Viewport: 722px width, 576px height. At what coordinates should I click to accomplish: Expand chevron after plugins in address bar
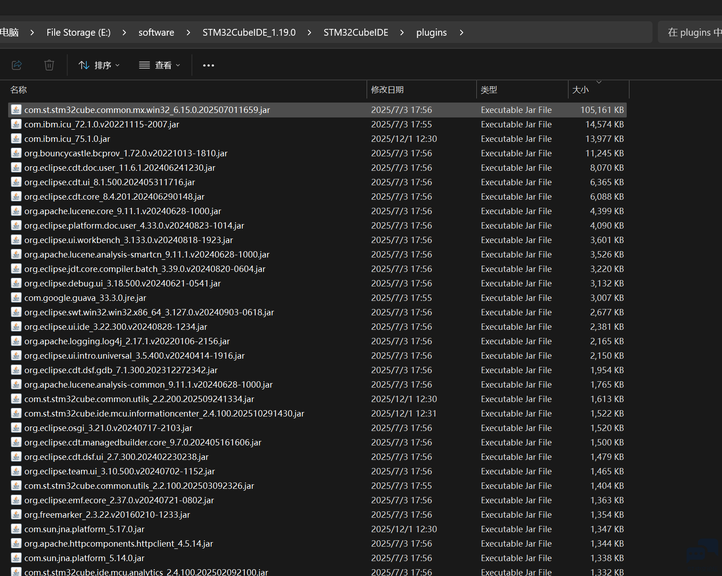[x=461, y=33]
